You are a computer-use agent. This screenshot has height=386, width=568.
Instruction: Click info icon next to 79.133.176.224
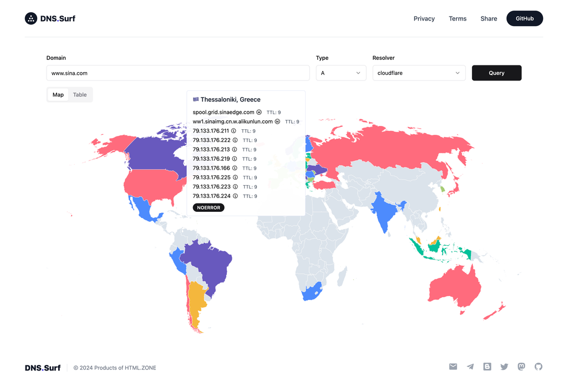point(235,196)
